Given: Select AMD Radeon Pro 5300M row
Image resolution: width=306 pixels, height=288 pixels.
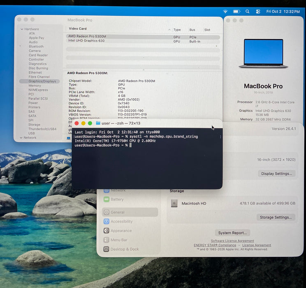Looking at the screenshot, I should click(143, 37).
